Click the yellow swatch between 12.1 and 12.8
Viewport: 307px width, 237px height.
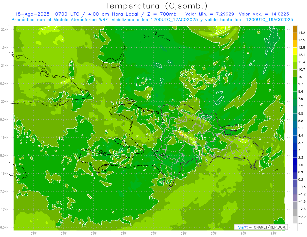(x=295, y=51)
